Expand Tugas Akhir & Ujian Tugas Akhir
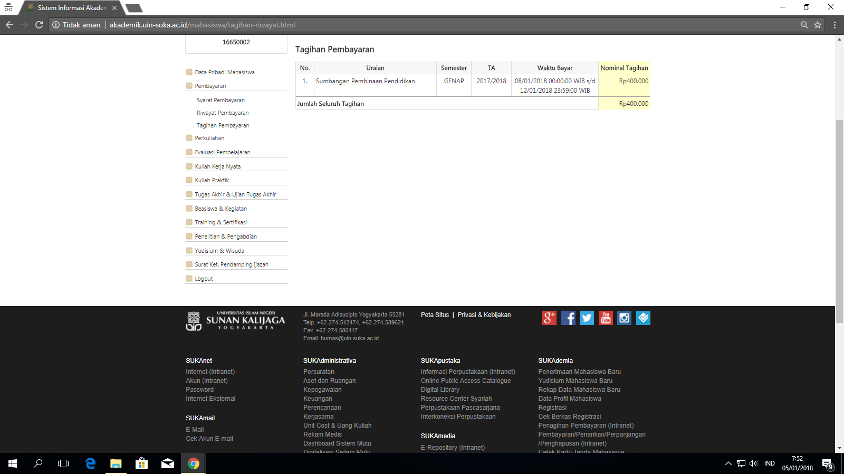 click(235, 194)
